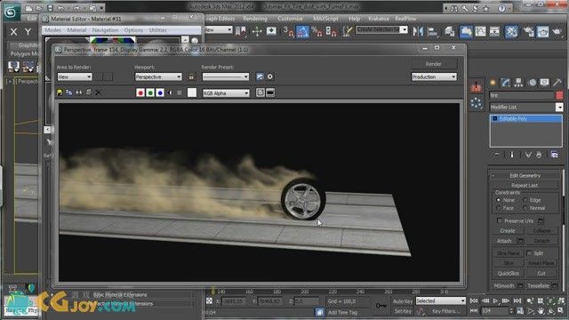Toggle monochrome display button
The height and width of the screenshot is (320, 569).
pos(180,92)
